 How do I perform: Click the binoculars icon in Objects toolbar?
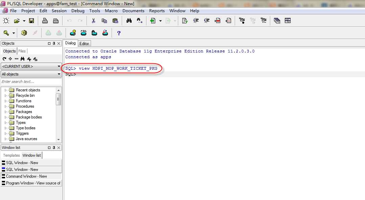[23, 59]
